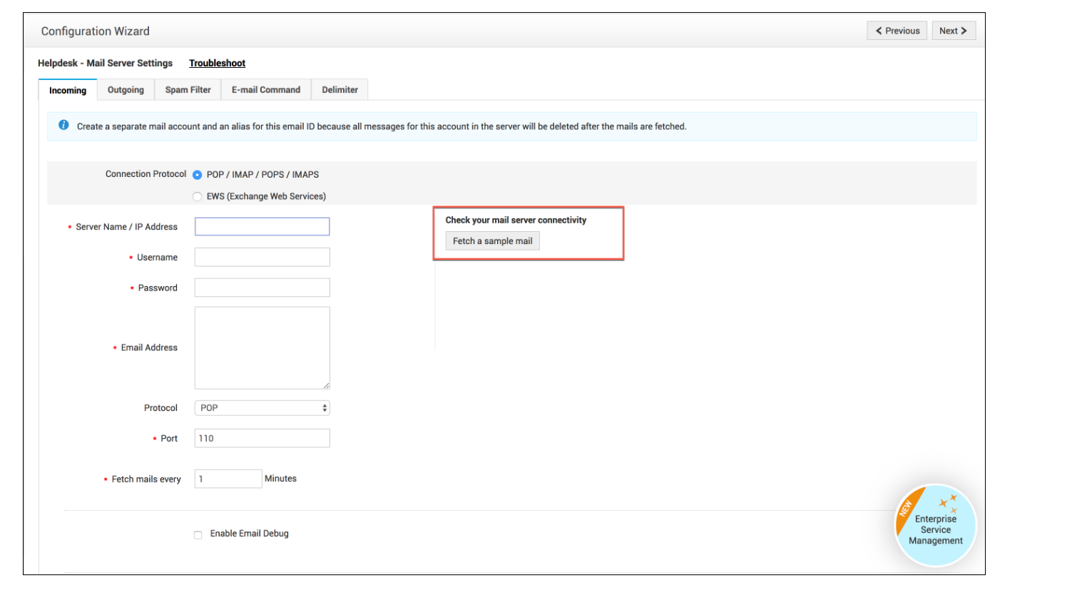Click the Port field showing 110
1072x593 pixels.
click(262, 438)
